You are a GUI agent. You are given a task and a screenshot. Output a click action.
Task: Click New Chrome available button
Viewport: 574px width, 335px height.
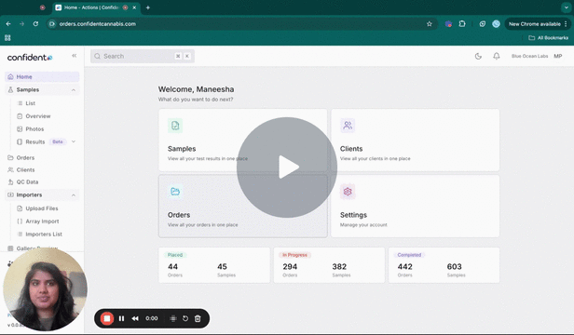[537, 24]
